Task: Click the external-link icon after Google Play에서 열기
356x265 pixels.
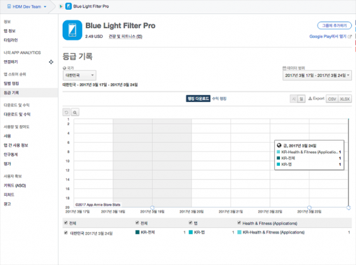Action: click(x=349, y=36)
